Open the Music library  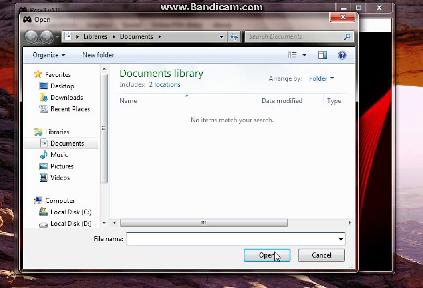[x=59, y=155]
